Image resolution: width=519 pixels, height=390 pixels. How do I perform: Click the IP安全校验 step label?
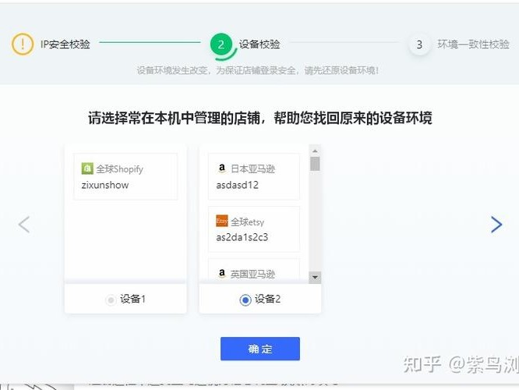coord(65,44)
